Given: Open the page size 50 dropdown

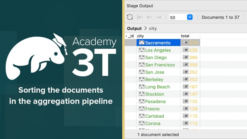Looking at the screenshot, I should tap(189, 17).
